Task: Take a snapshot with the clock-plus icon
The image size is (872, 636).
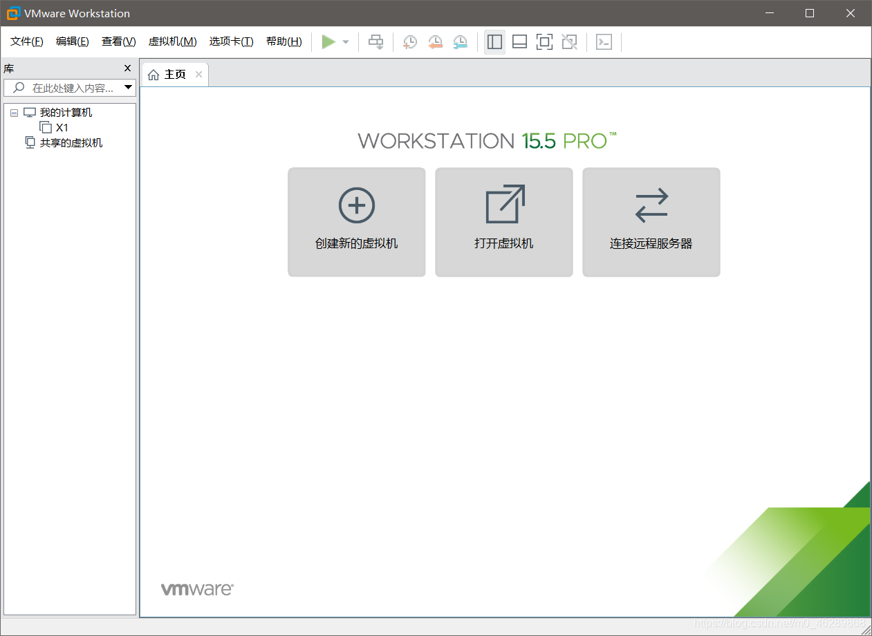Action: click(x=410, y=42)
